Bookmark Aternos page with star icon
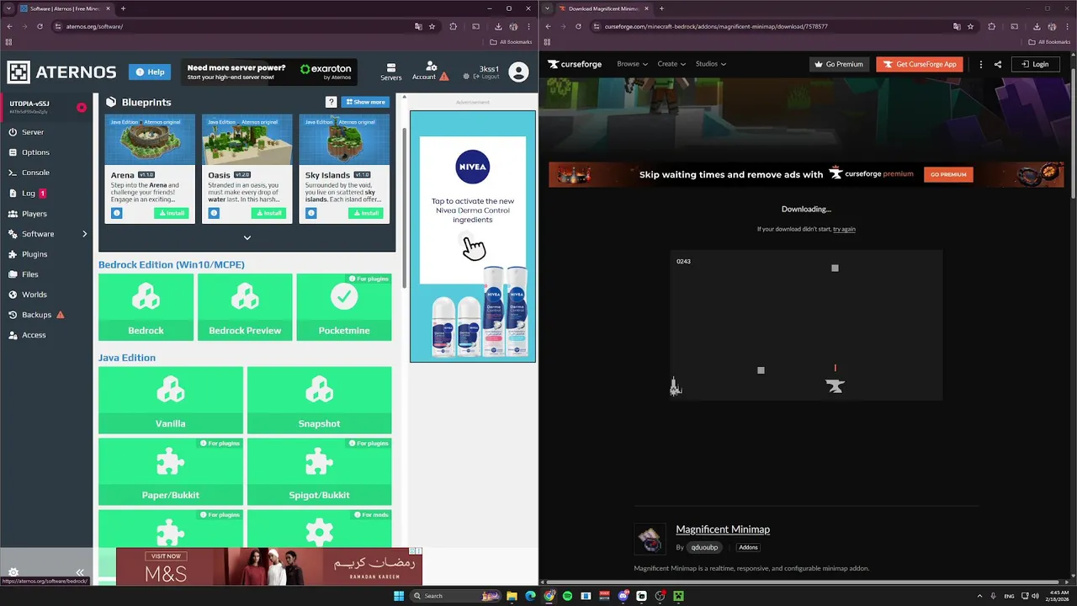 tap(432, 26)
